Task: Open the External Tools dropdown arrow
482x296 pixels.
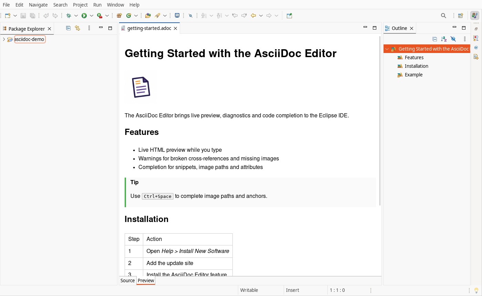Action: coord(107,15)
